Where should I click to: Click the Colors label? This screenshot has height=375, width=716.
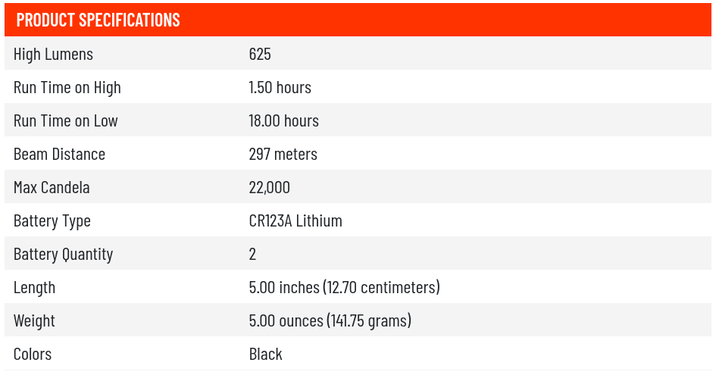[33, 355]
